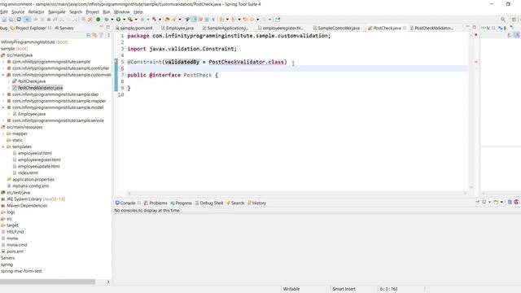Select mybatis-config.xml file
521x293 pixels.
coord(30,186)
